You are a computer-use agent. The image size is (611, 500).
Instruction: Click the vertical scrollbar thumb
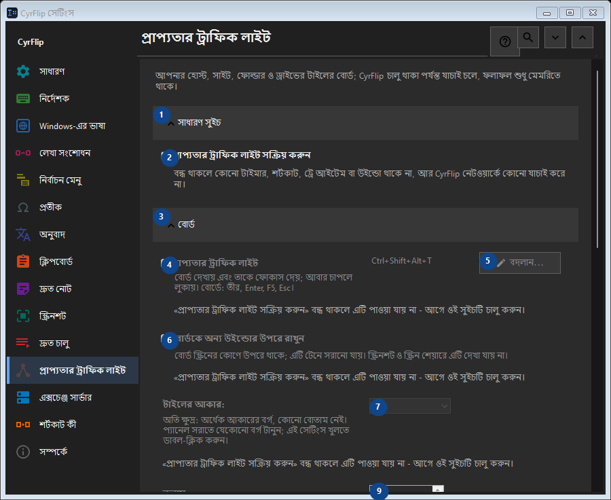[597, 159]
